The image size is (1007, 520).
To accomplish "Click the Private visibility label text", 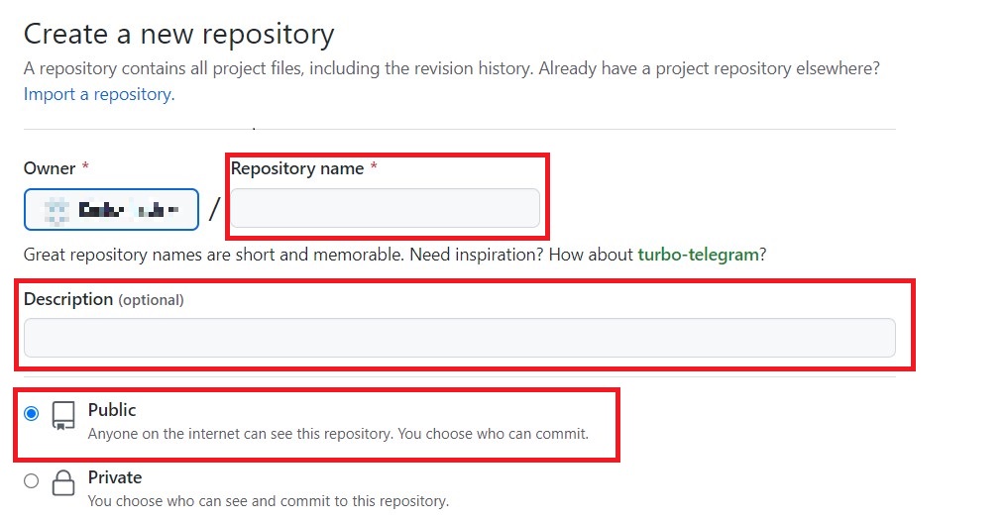I will click(115, 477).
